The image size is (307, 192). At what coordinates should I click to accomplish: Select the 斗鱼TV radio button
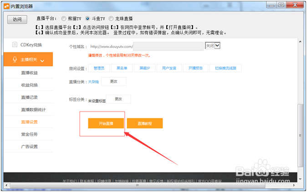87,19
